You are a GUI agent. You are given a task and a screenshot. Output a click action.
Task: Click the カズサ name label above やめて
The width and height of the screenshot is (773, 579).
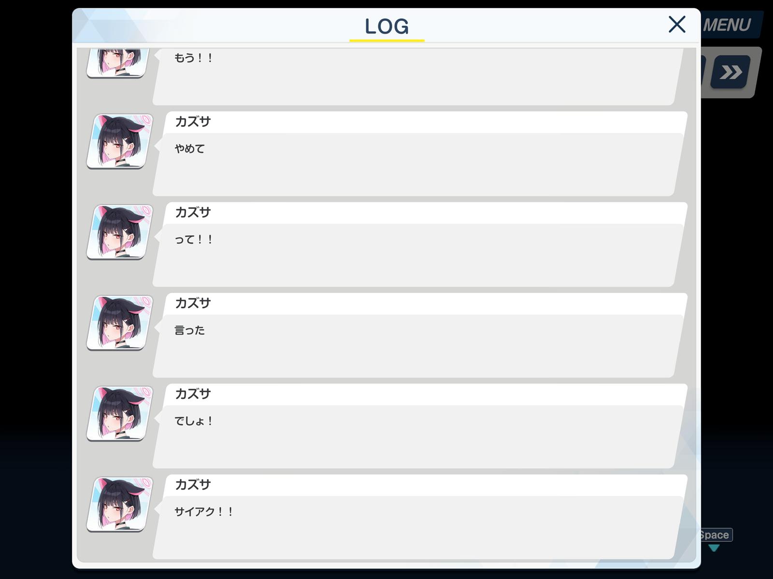(x=193, y=122)
